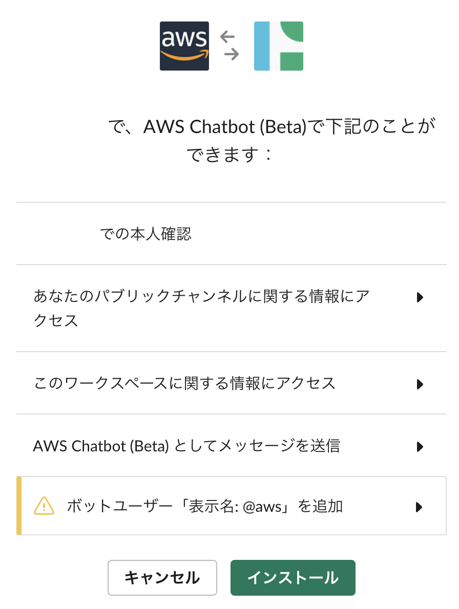Click the できます： heading line

(x=229, y=155)
